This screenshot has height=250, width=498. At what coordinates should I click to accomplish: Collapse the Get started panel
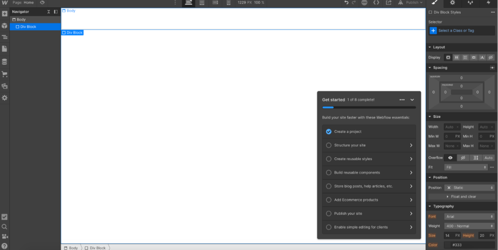412,99
